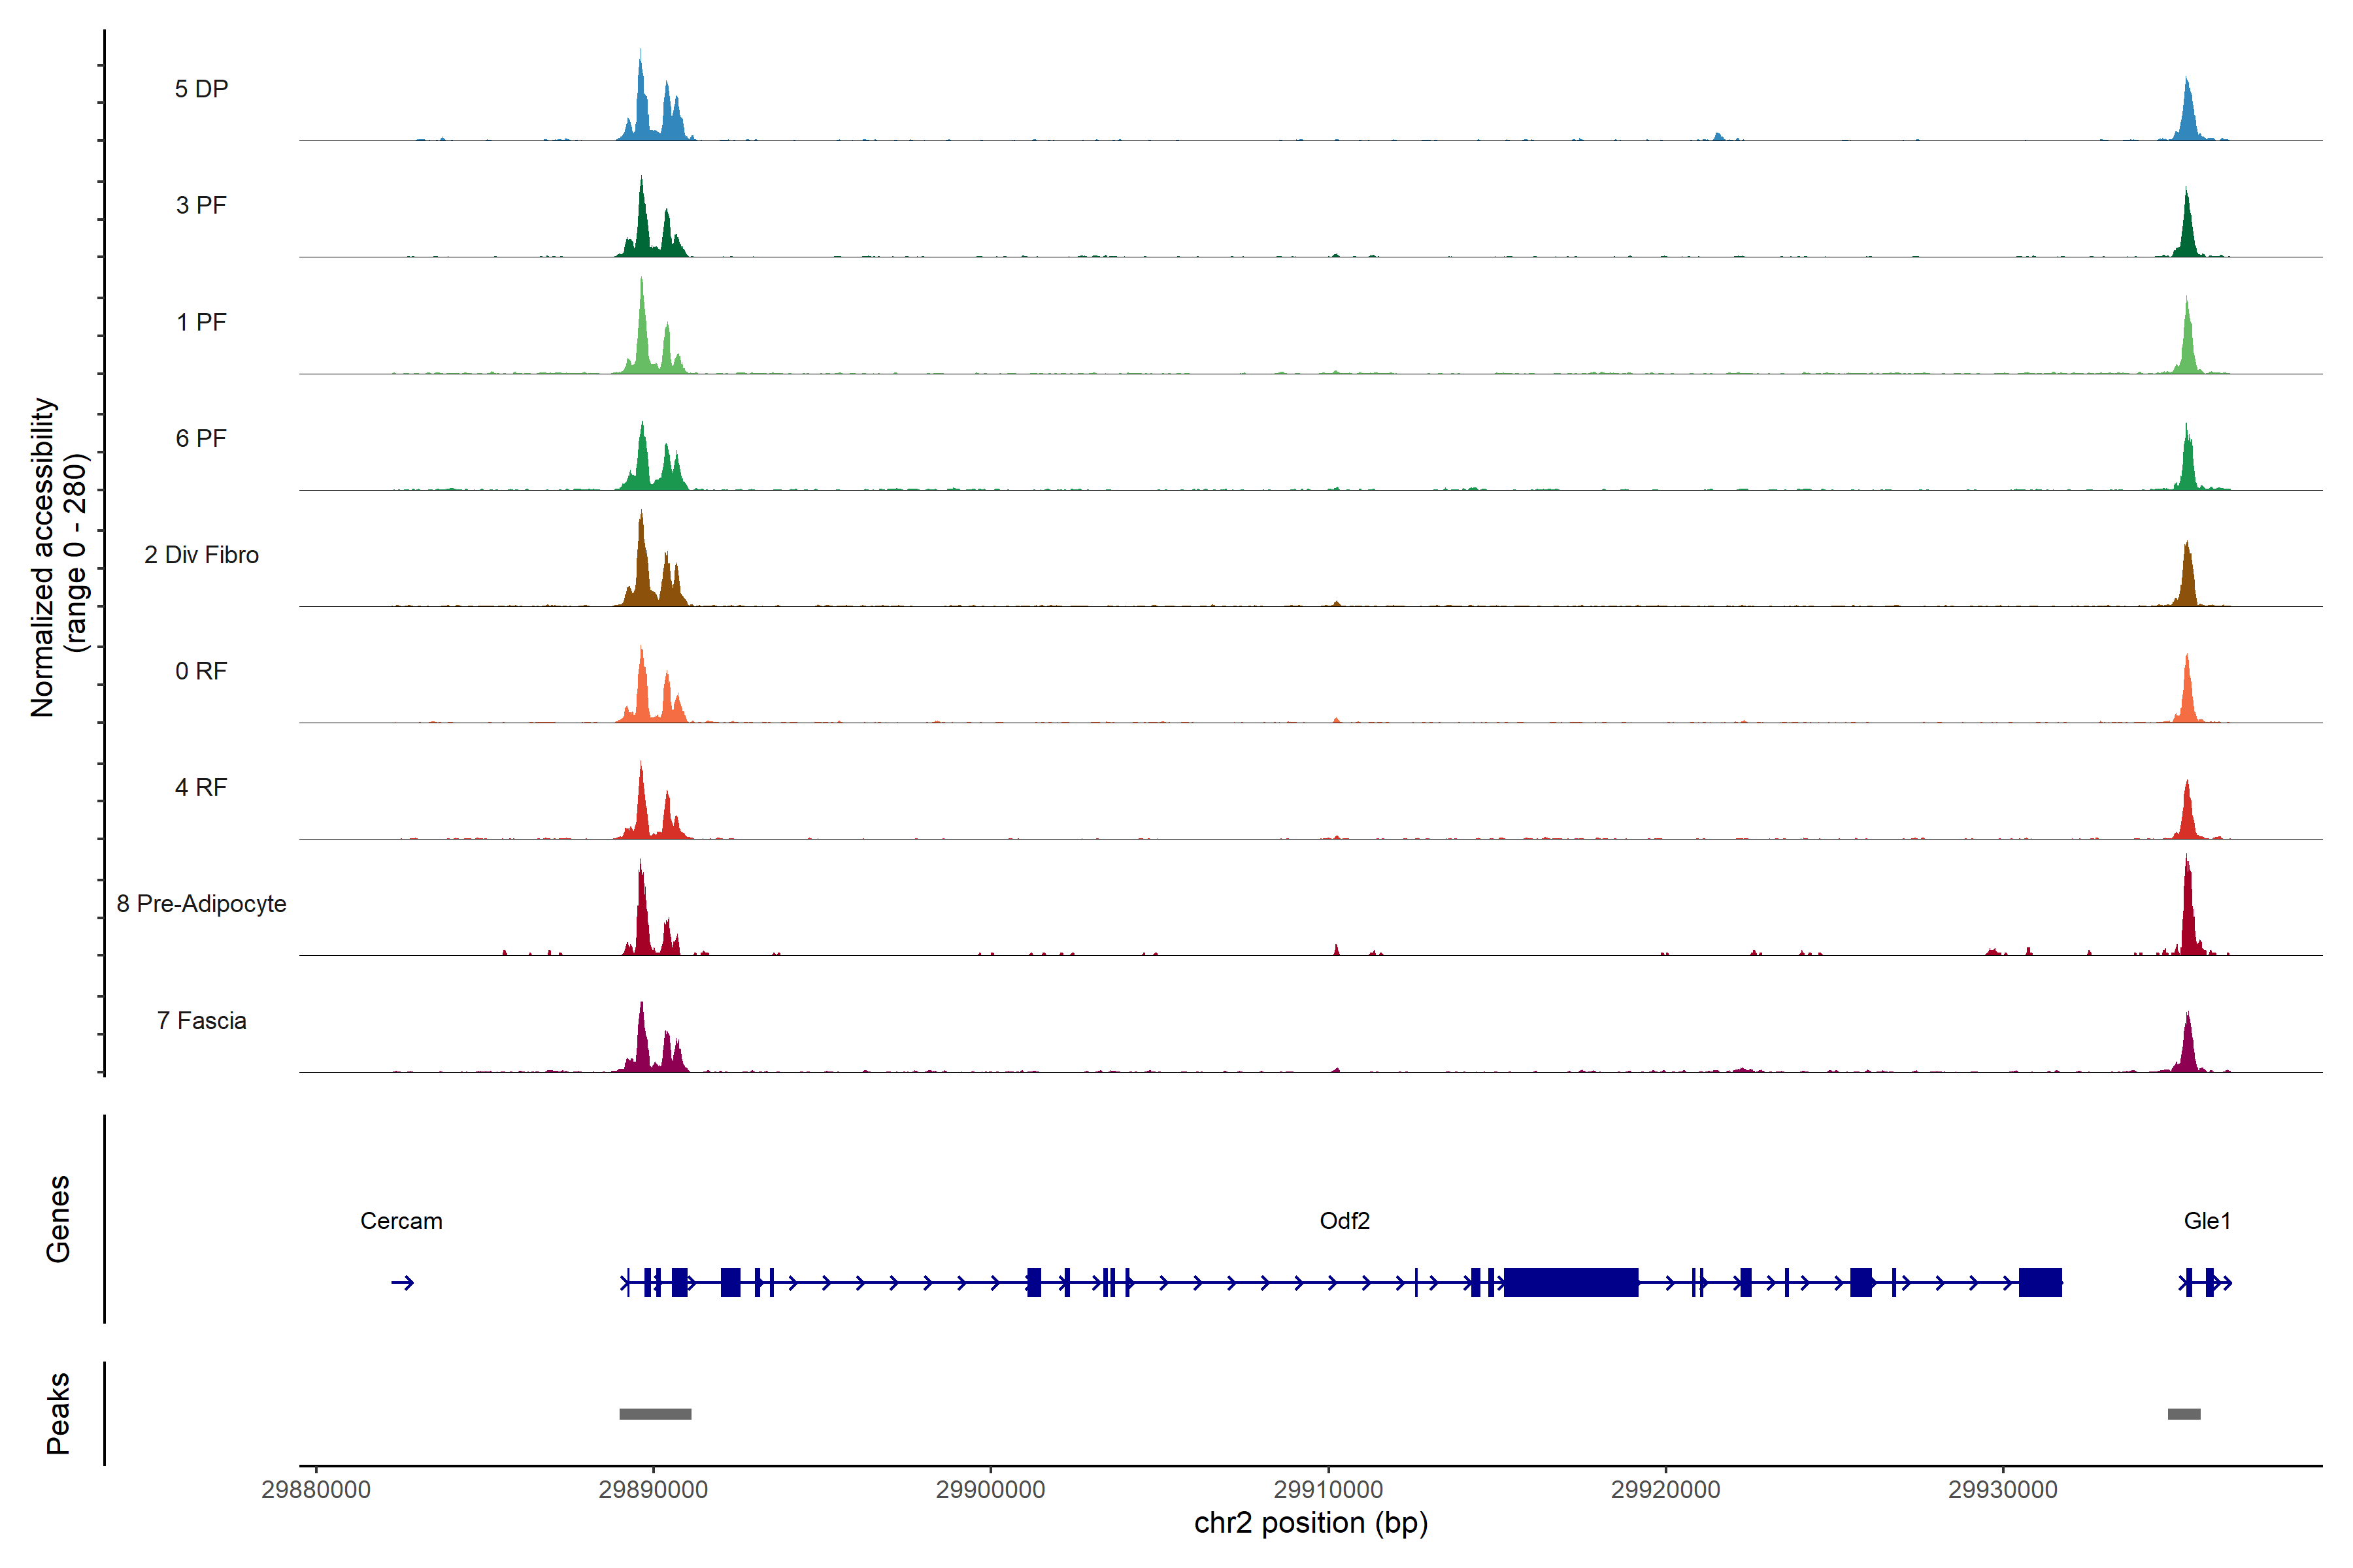The width and height of the screenshot is (2353, 1568).
Task: Click the 29920000 axis tick label
Action: [1665, 1490]
